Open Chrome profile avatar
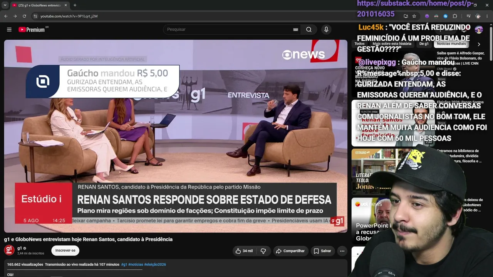 tap(478, 16)
